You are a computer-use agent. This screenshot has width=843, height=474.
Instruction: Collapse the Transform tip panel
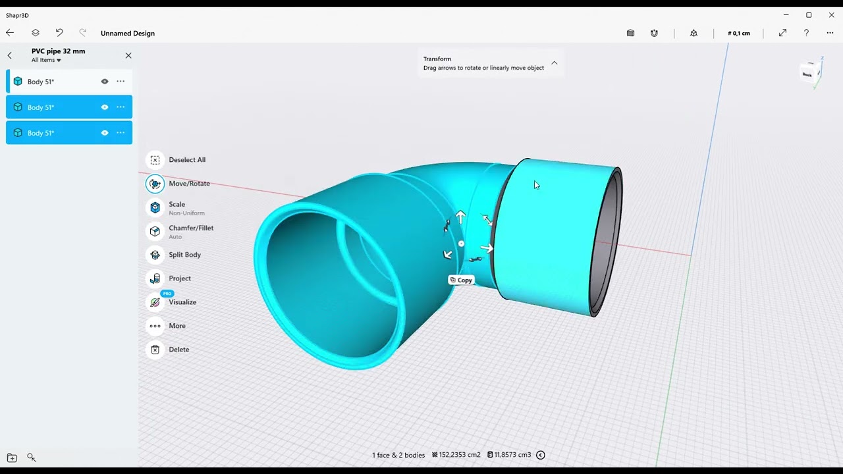(x=554, y=63)
